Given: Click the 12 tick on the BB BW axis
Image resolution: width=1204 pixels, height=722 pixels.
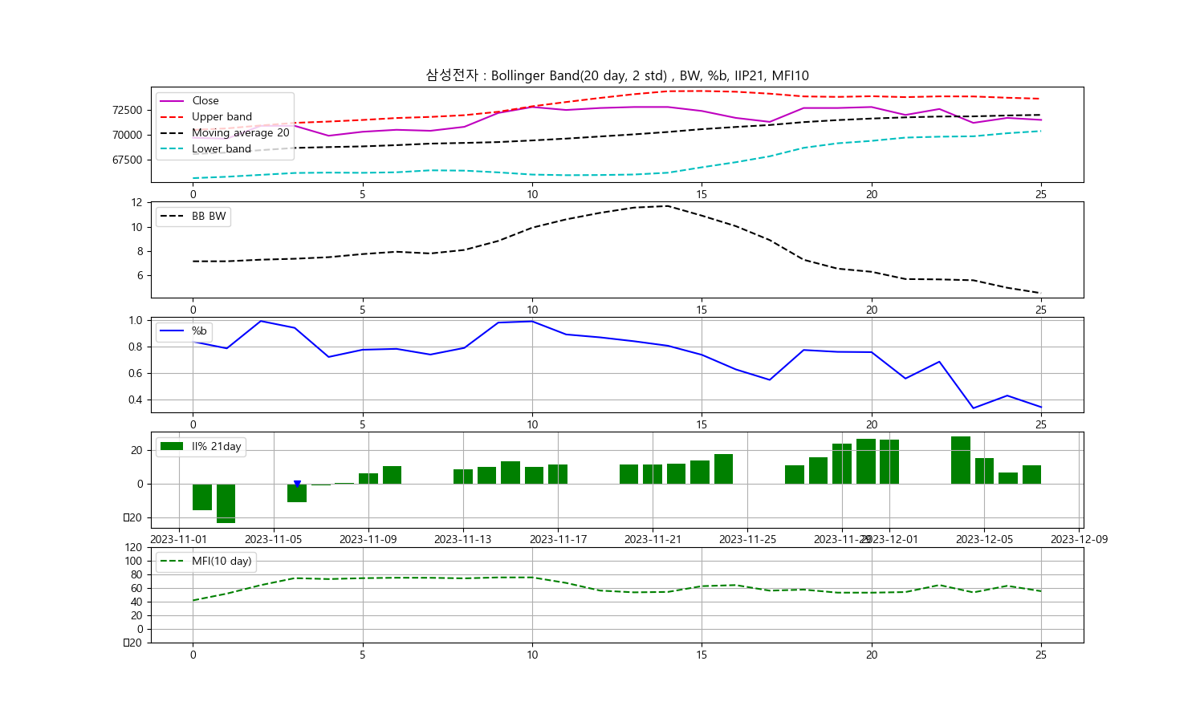Looking at the screenshot, I should tap(136, 203).
